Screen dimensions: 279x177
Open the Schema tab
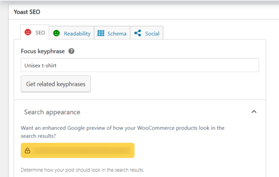click(x=112, y=33)
